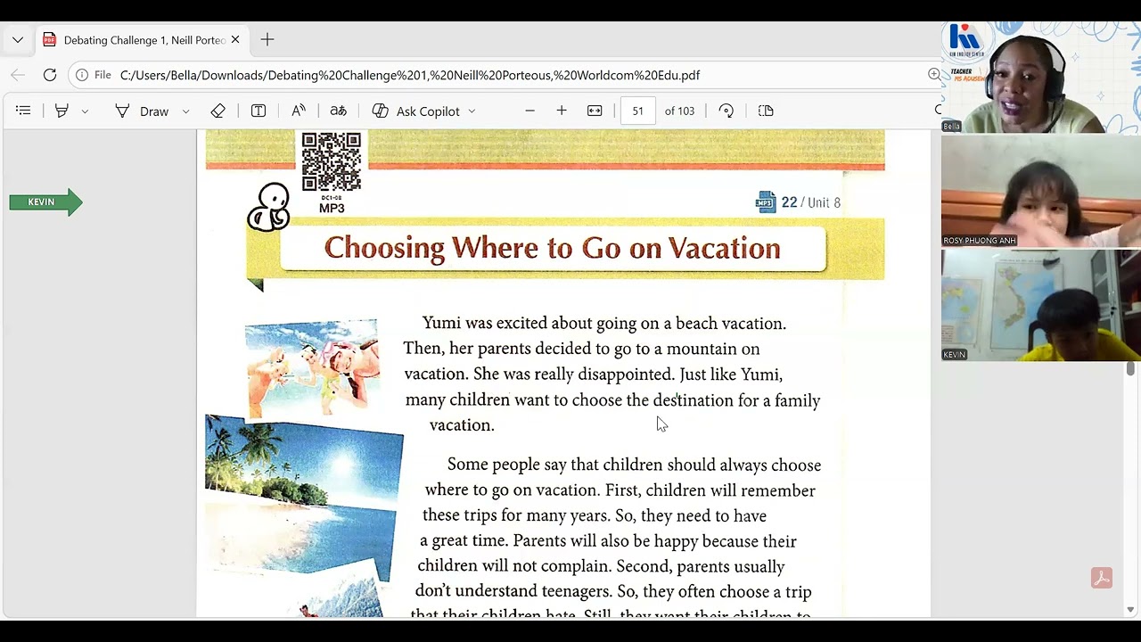View site information for File
1141x642 pixels.
94,75
